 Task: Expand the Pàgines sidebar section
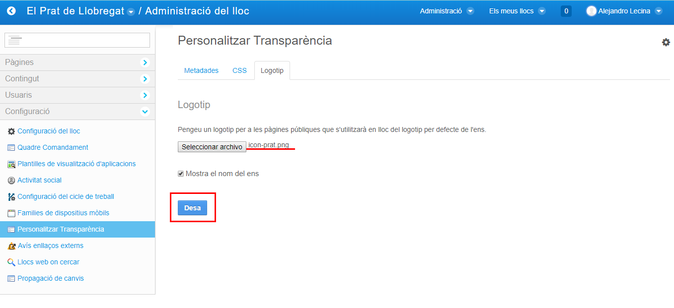[x=145, y=62]
